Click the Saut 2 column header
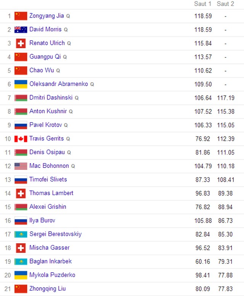244x296 pixels. [225, 4]
